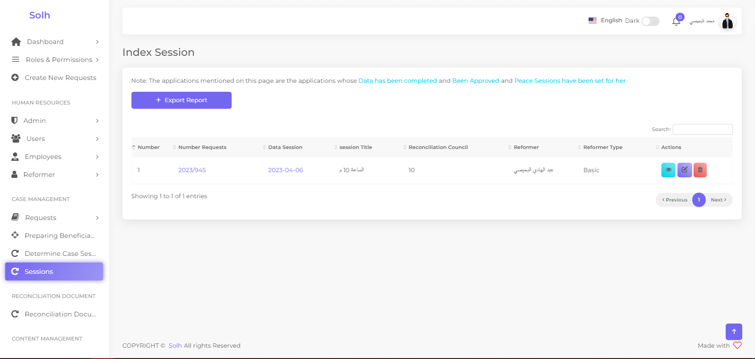
Task: Open request number 2023/945 link
Action: (x=192, y=170)
